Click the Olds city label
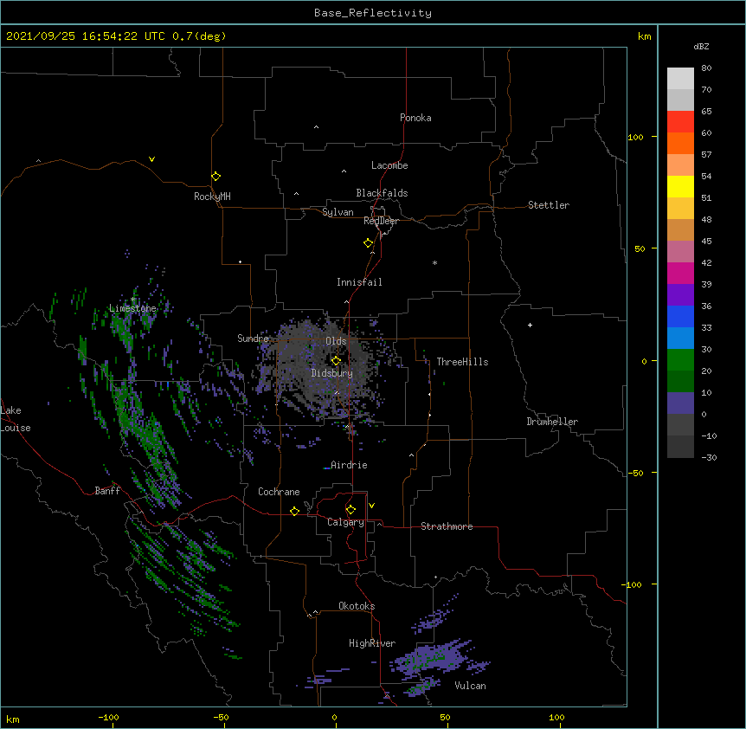The image size is (746, 729). point(336,341)
